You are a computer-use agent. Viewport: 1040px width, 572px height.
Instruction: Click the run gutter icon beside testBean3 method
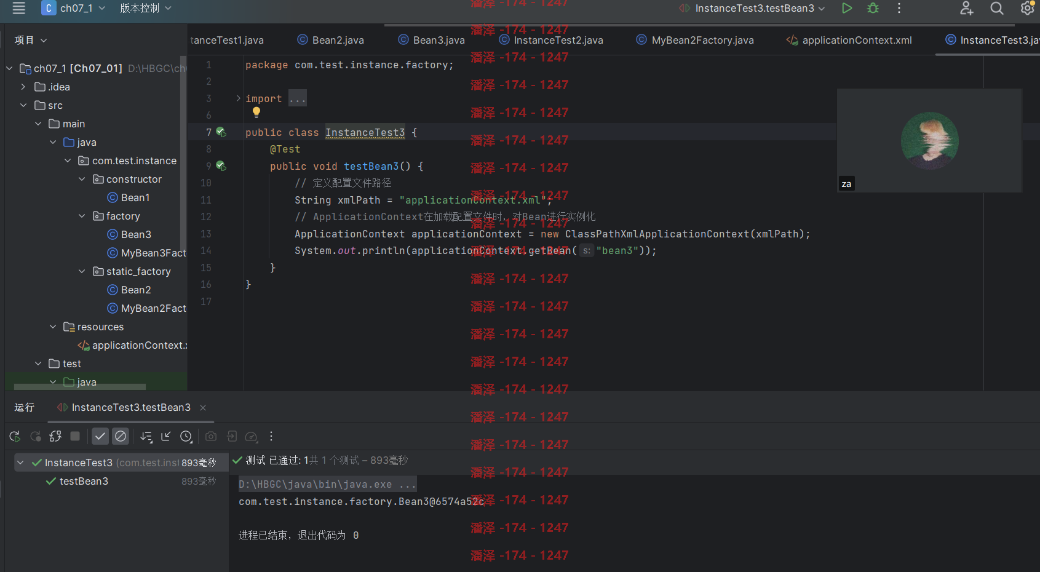coord(221,166)
